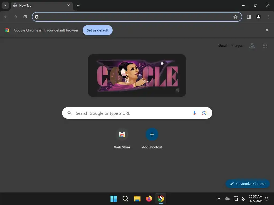Open the tab search dropdown arrow
Screen dimensions: 274x205
pos(5,5)
